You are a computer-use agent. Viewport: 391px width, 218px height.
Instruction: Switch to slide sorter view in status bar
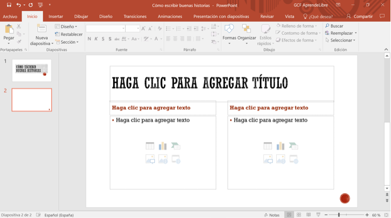pos(298,215)
